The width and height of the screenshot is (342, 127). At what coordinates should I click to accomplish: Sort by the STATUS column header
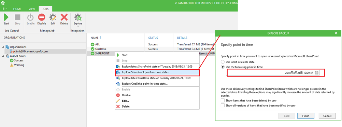click(x=153, y=38)
